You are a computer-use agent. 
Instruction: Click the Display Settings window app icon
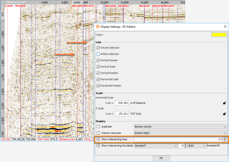[x=98, y=27]
